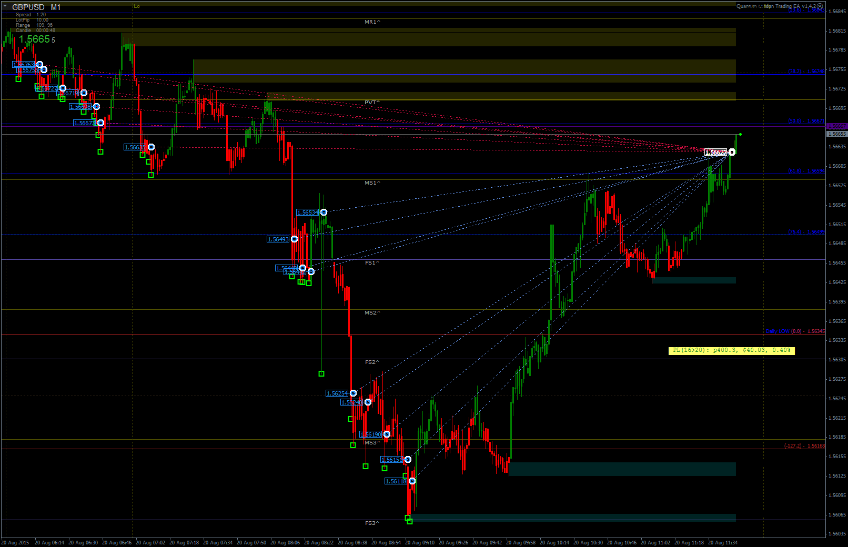Select the trade entry circle at 1.56118
Image resolution: width=848 pixels, height=547 pixels.
coord(412,481)
